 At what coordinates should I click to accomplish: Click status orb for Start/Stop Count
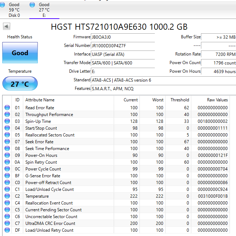coord(7,128)
